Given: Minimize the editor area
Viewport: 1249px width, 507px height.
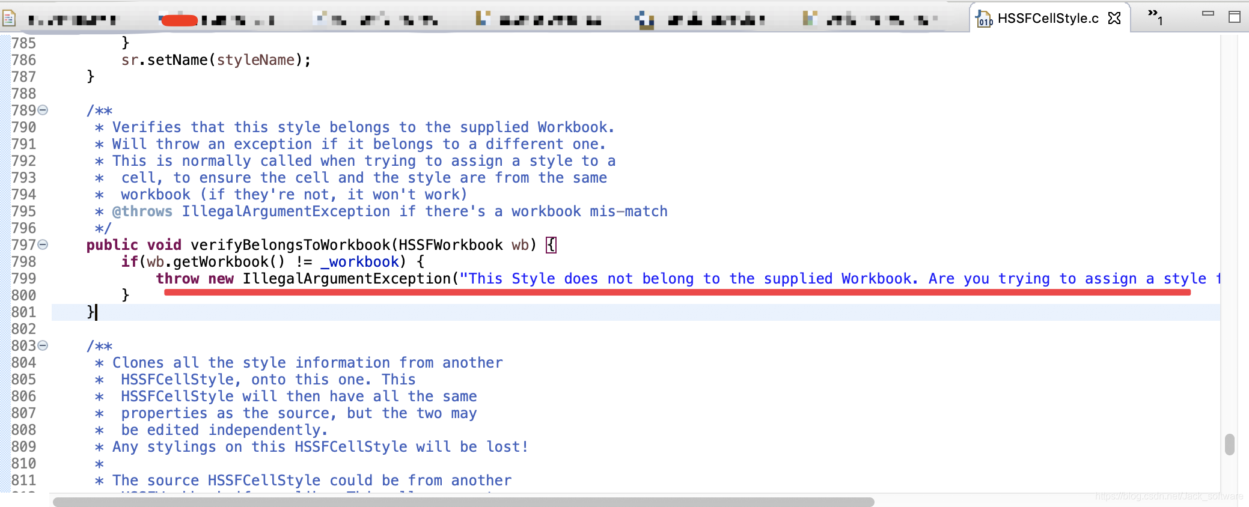Looking at the screenshot, I should click(1208, 13).
